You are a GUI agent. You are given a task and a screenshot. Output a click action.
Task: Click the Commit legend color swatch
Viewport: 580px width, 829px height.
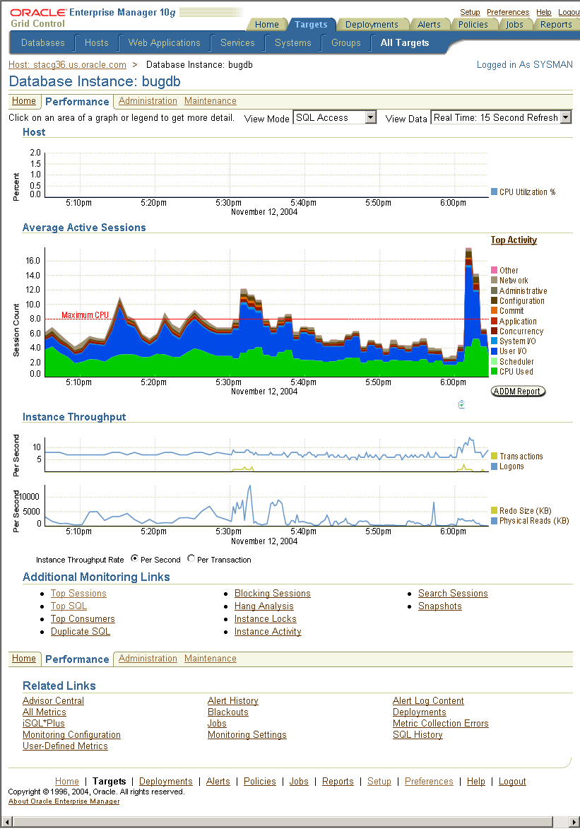495,311
